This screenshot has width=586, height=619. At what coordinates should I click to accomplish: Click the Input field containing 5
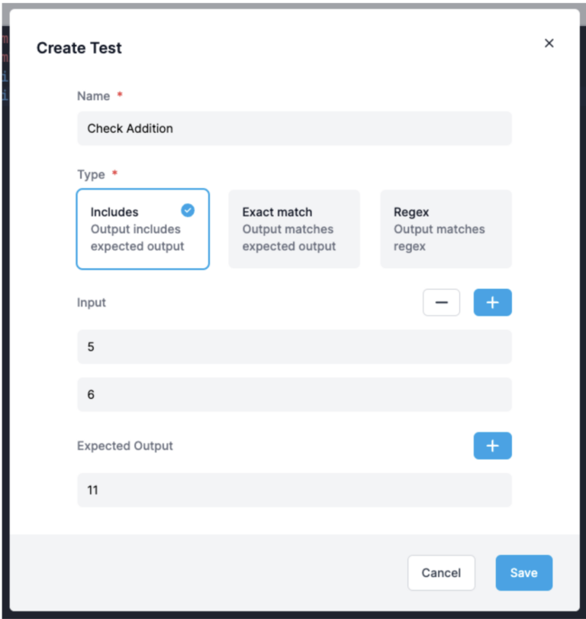(x=294, y=346)
